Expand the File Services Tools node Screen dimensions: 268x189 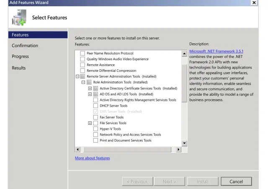click(x=90, y=123)
